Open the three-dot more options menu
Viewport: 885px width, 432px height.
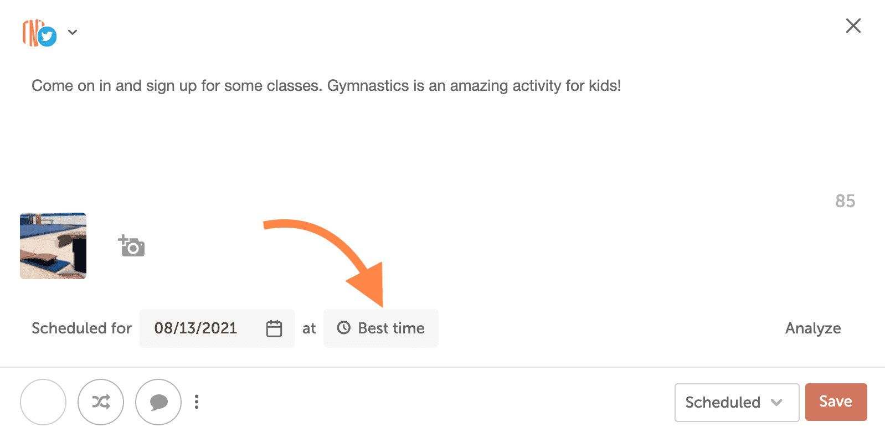click(197, 402)
